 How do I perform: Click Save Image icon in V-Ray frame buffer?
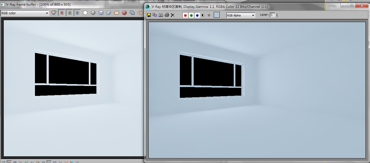click(101, 13)
